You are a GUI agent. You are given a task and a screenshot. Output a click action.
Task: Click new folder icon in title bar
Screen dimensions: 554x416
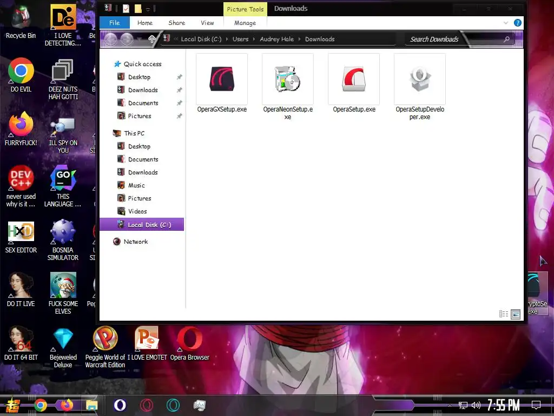click(138, 9)
